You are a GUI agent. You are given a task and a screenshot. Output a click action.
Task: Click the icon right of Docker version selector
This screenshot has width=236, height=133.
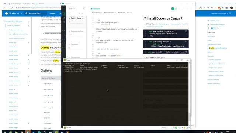point(230,13)
